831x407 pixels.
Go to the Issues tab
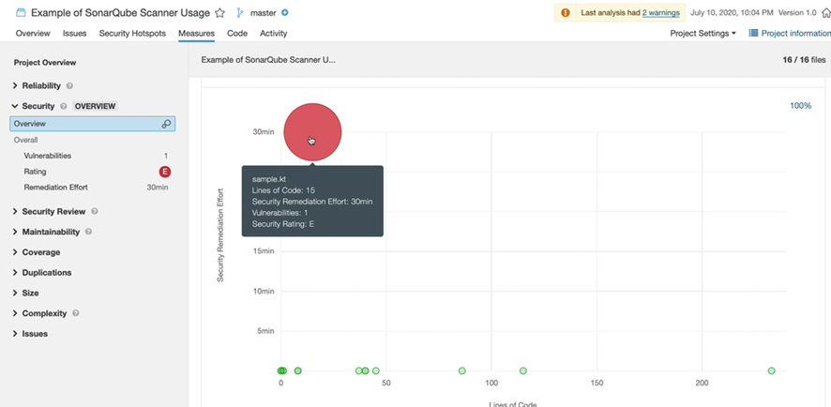pyautogui.click(x=75, y=33)
